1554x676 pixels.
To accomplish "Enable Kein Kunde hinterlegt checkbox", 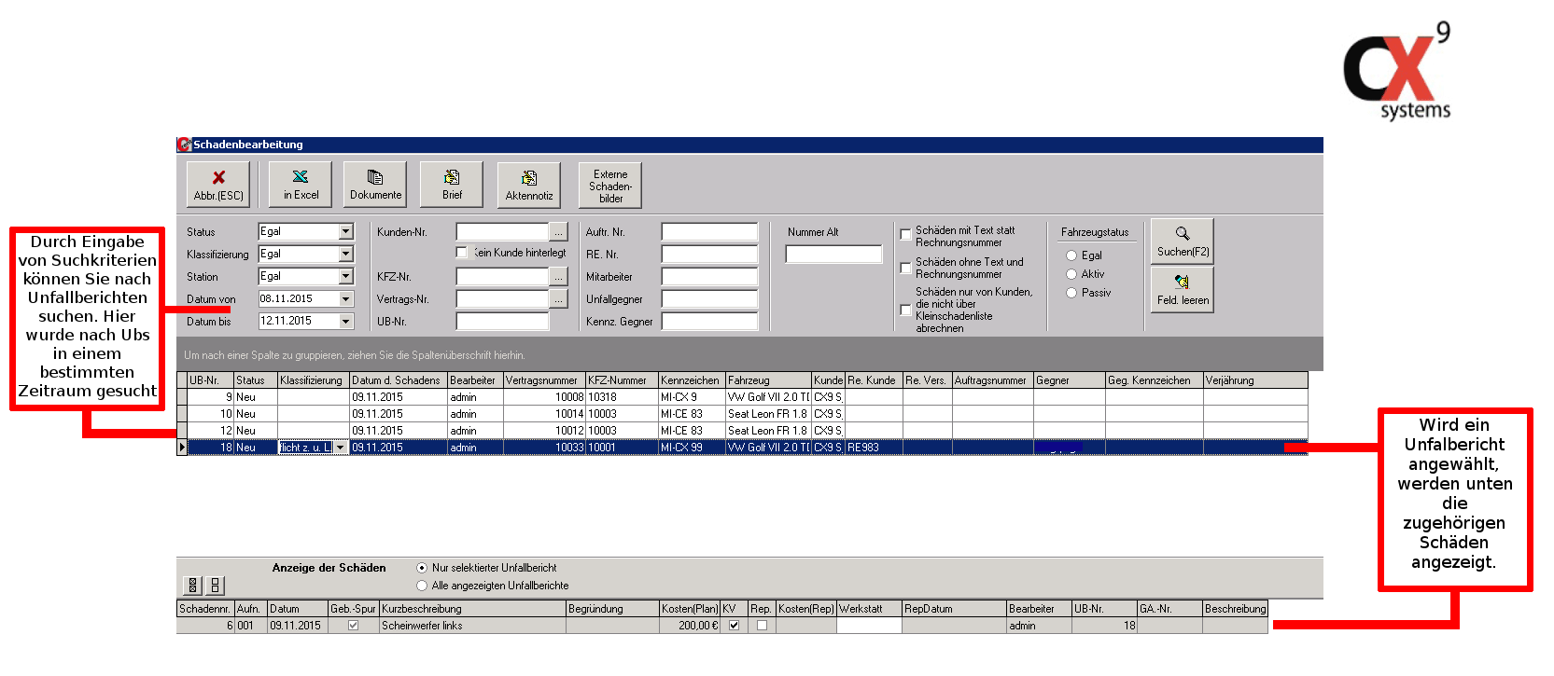I will (462, 253).
